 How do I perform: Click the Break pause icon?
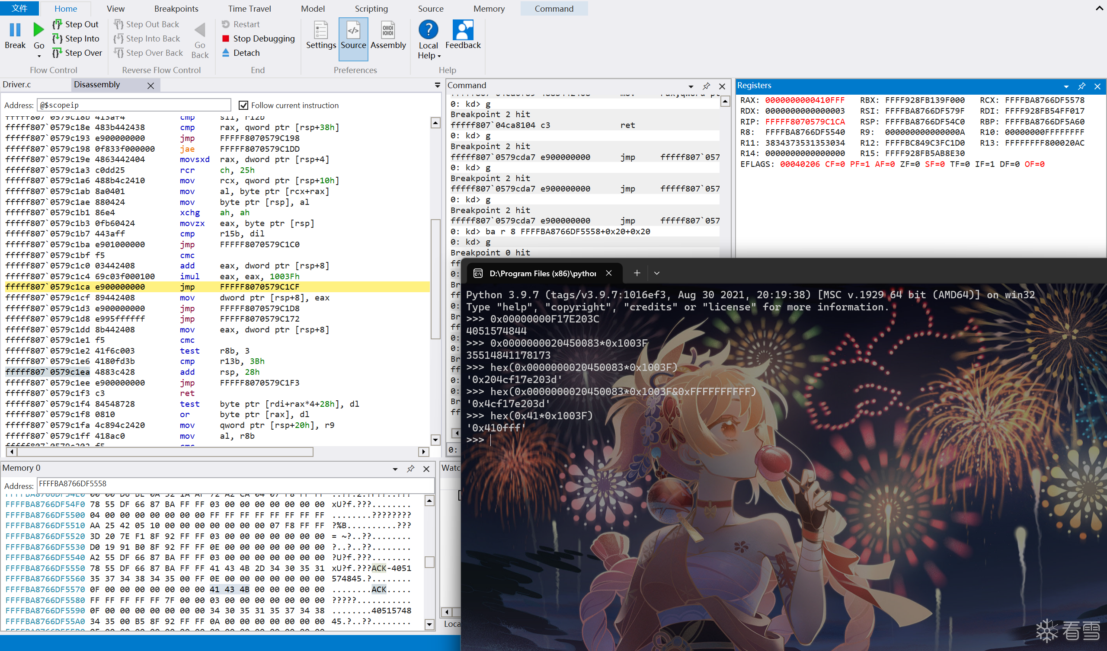coord(15,30)
